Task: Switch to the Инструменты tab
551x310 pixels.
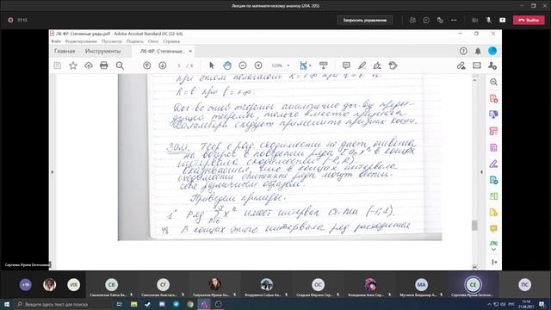Action: 102,52
